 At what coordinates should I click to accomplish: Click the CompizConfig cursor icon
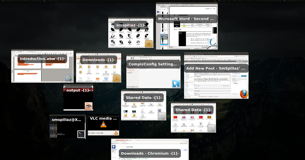pyautogui.click(x=176, y=84)
